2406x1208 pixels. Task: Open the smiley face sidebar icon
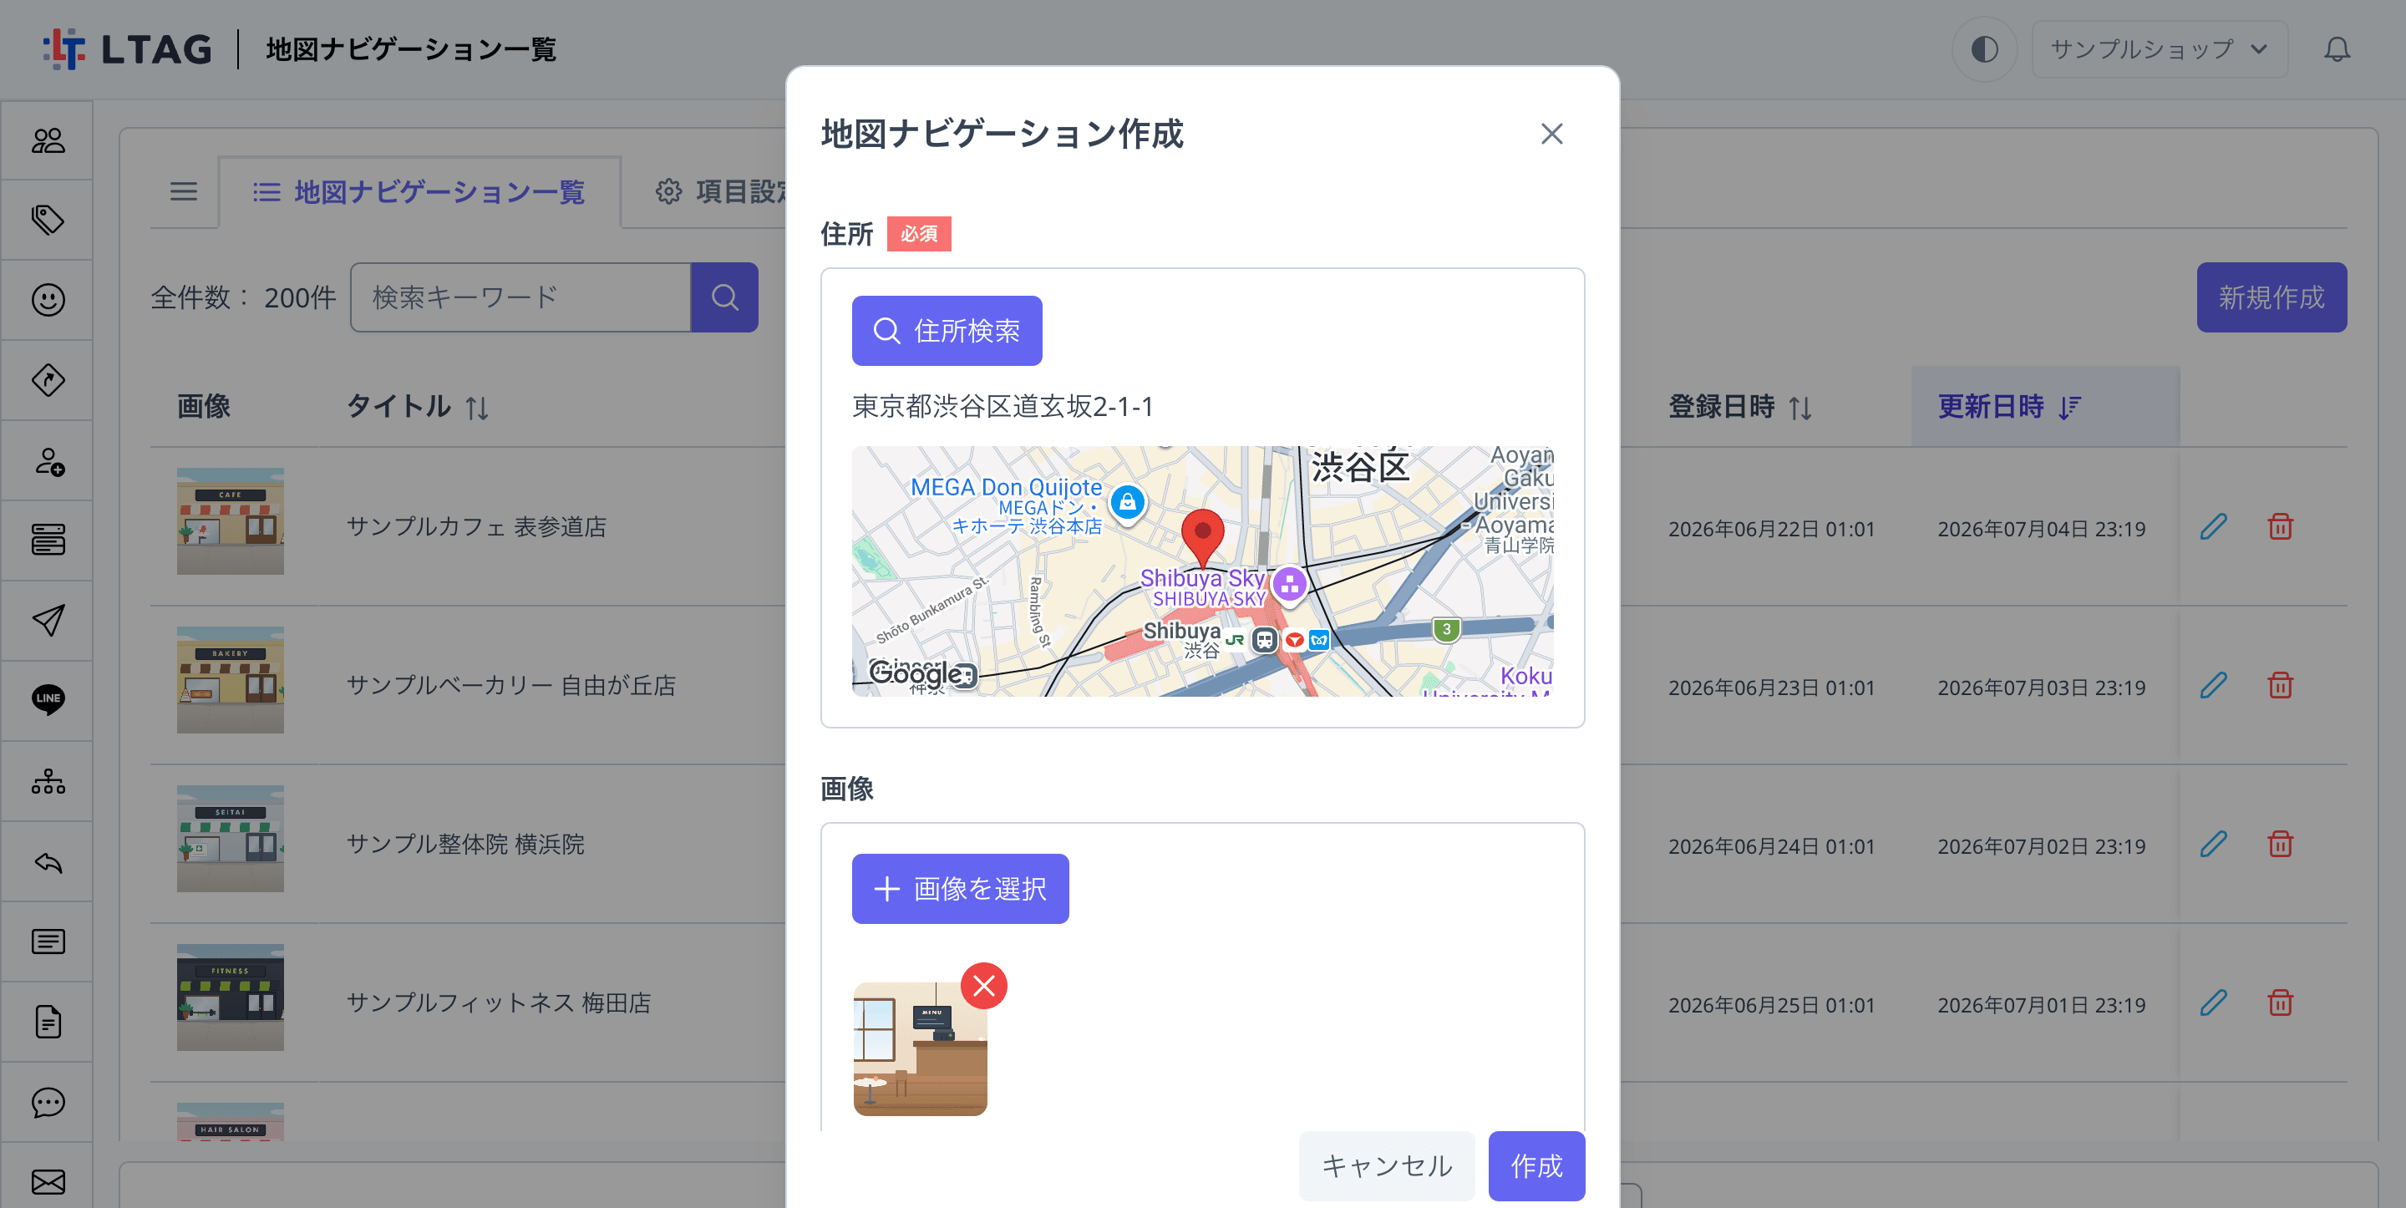click(48, 300)
